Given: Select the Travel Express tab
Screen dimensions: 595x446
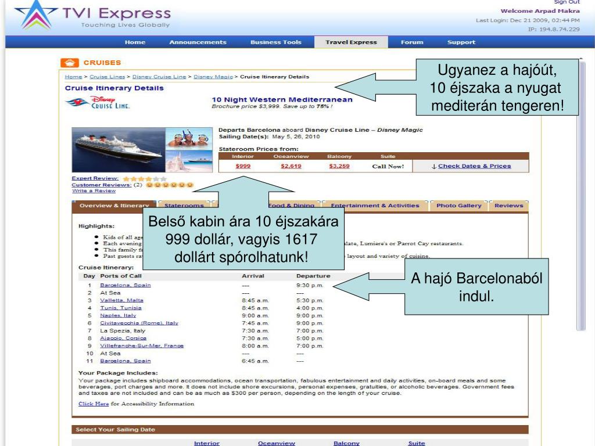Looking at the screenshot, I should (x=351, y=42).
